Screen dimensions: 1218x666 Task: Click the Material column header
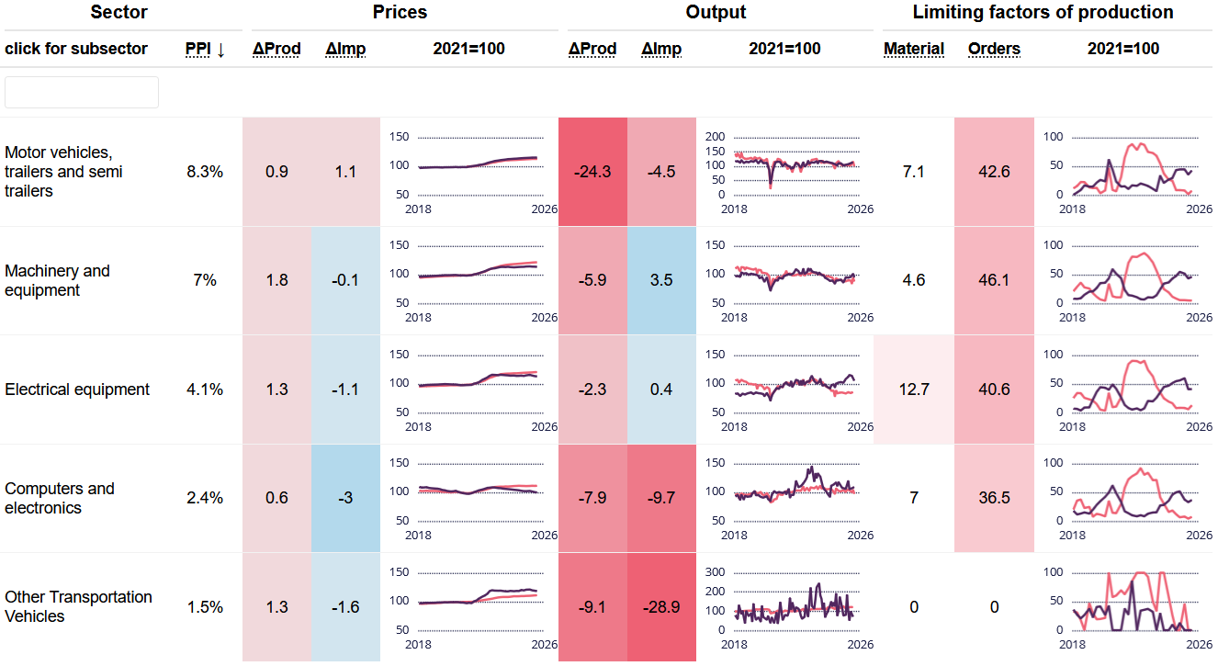(913, 50)
